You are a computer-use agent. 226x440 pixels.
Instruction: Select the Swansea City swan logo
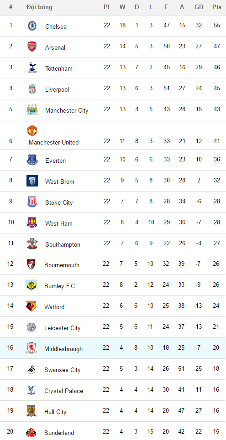[x=31, y=369]
